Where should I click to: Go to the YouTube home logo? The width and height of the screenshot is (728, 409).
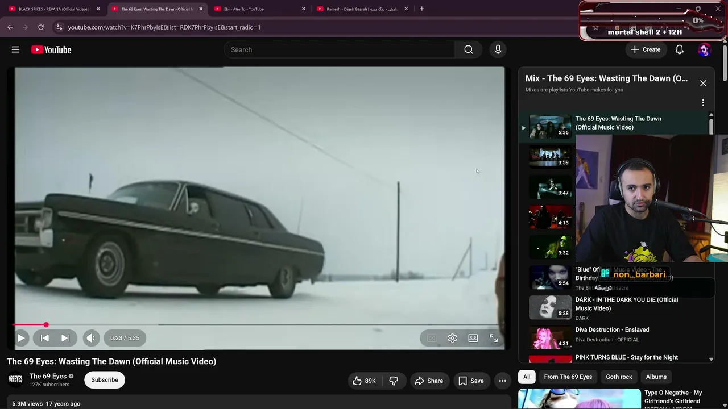pos(51,50)
